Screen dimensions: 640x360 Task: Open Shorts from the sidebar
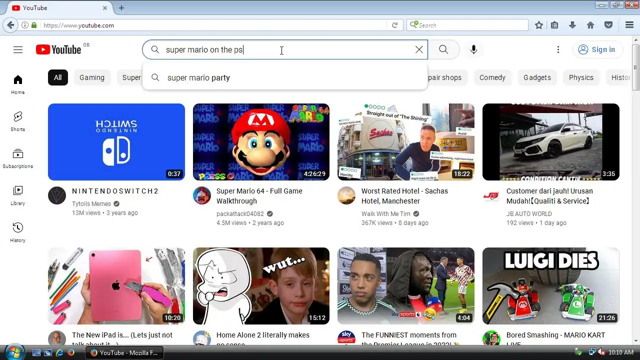pos(18,121)
